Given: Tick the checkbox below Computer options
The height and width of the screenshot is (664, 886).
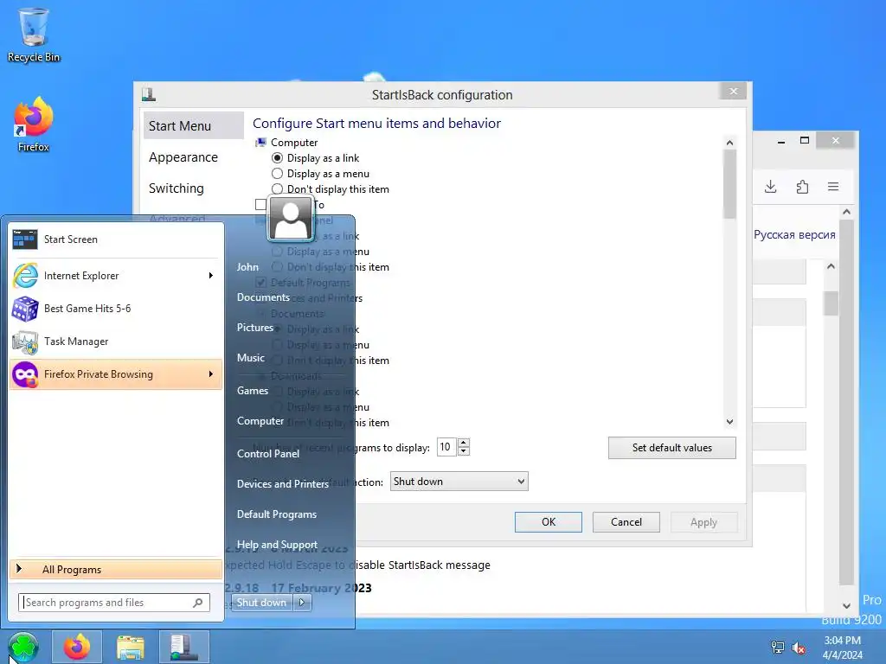Looking at the screenshot, I should coord(260,204).
